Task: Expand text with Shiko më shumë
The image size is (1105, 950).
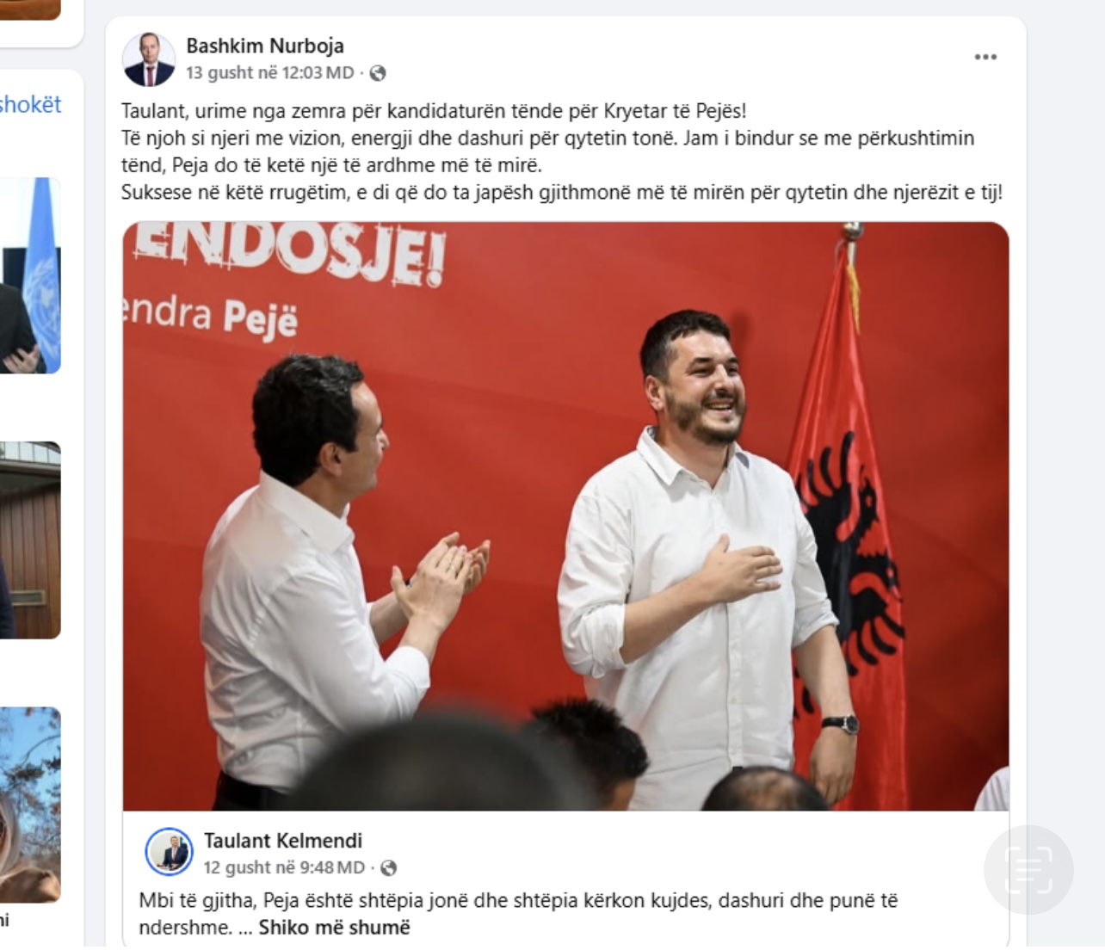Action: point(334,928)
